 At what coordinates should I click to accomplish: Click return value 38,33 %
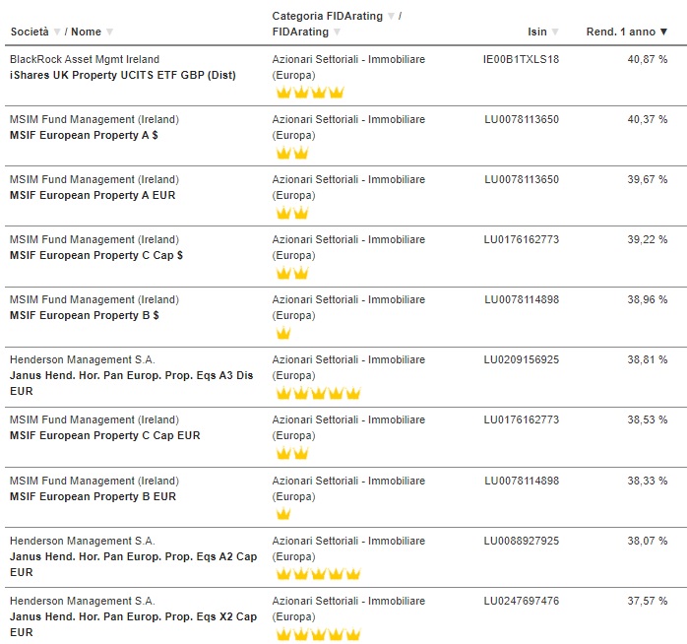[x=648, y=481]
